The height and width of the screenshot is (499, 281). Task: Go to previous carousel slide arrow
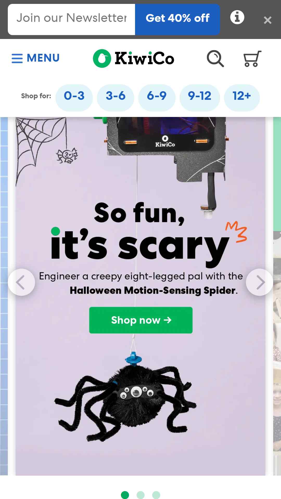tap(21, 282)
